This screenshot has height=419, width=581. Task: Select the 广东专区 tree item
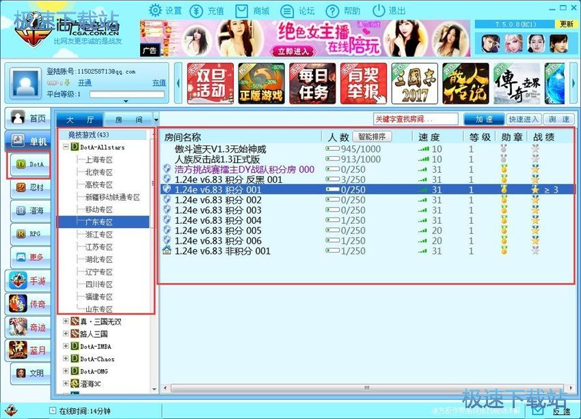pos(99,222)
